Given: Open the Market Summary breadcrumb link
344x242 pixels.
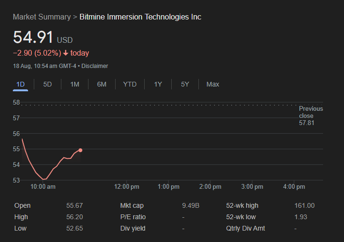Looking at the screenshot, I should click(x=42, y=17).
